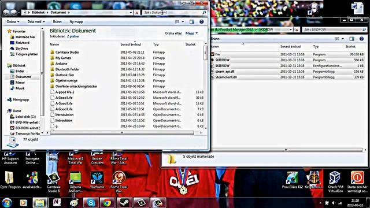Sort by Storlek in the SKIDROW window
Screen dimensions: 370x208
tap(350, 47)
